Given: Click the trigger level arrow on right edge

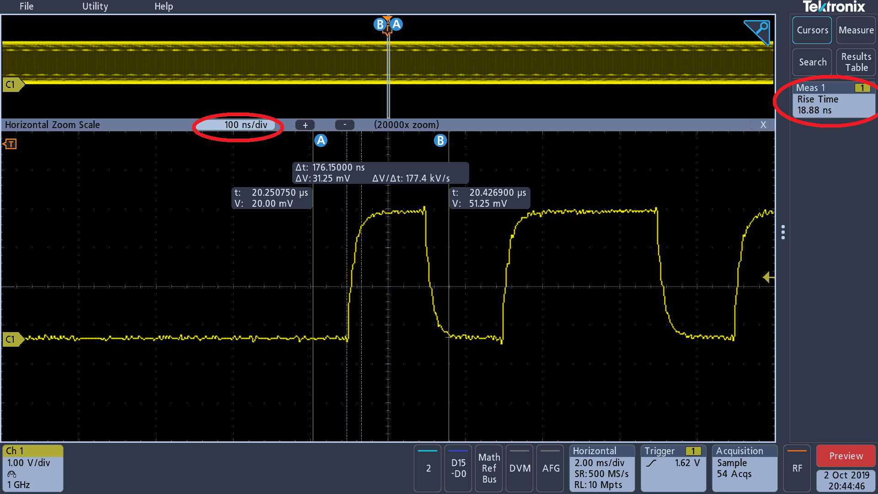Looking at the screenshot, I should click(768, 277).
